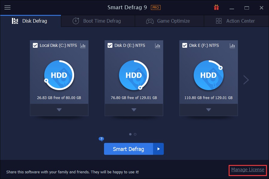
Task: Uncheck Local Disk (C:) checkbox
Action: 35,45
